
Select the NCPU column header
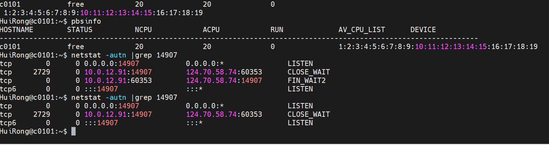(x=143, y=30)
